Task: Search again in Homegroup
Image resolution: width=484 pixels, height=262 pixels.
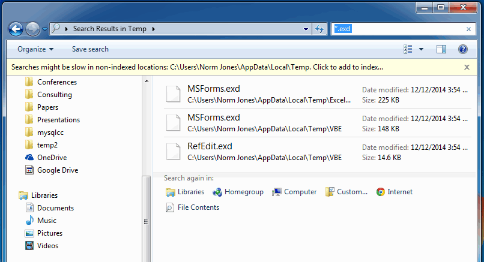Action: (x=238, y=192)
